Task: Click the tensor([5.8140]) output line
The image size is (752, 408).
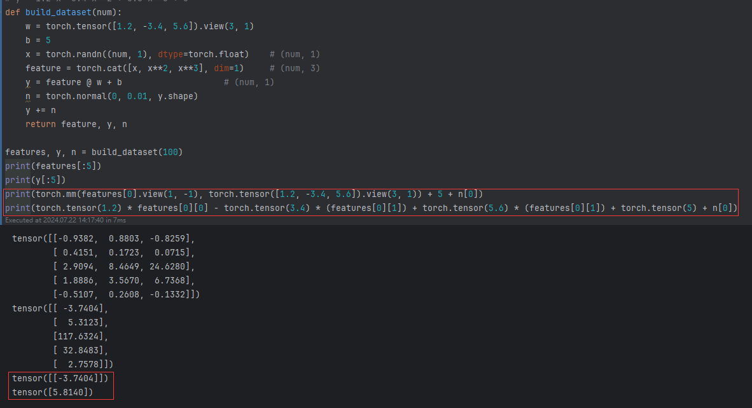Action: pyautogui.click(x=52, y=392)
